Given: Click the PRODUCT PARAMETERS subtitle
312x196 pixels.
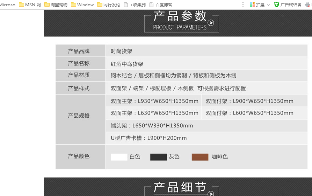Looking at the screenshot, I should tap(180, 27).
